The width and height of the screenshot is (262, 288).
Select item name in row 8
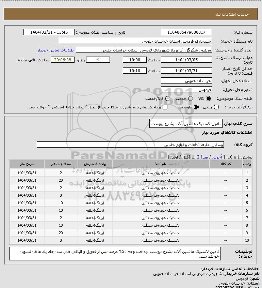(x=161, y=225)
